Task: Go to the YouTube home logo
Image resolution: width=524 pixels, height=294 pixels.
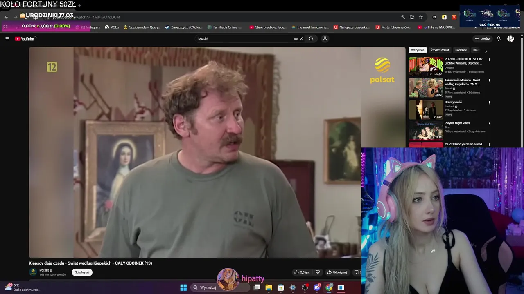Action: (x=25, y=39)
